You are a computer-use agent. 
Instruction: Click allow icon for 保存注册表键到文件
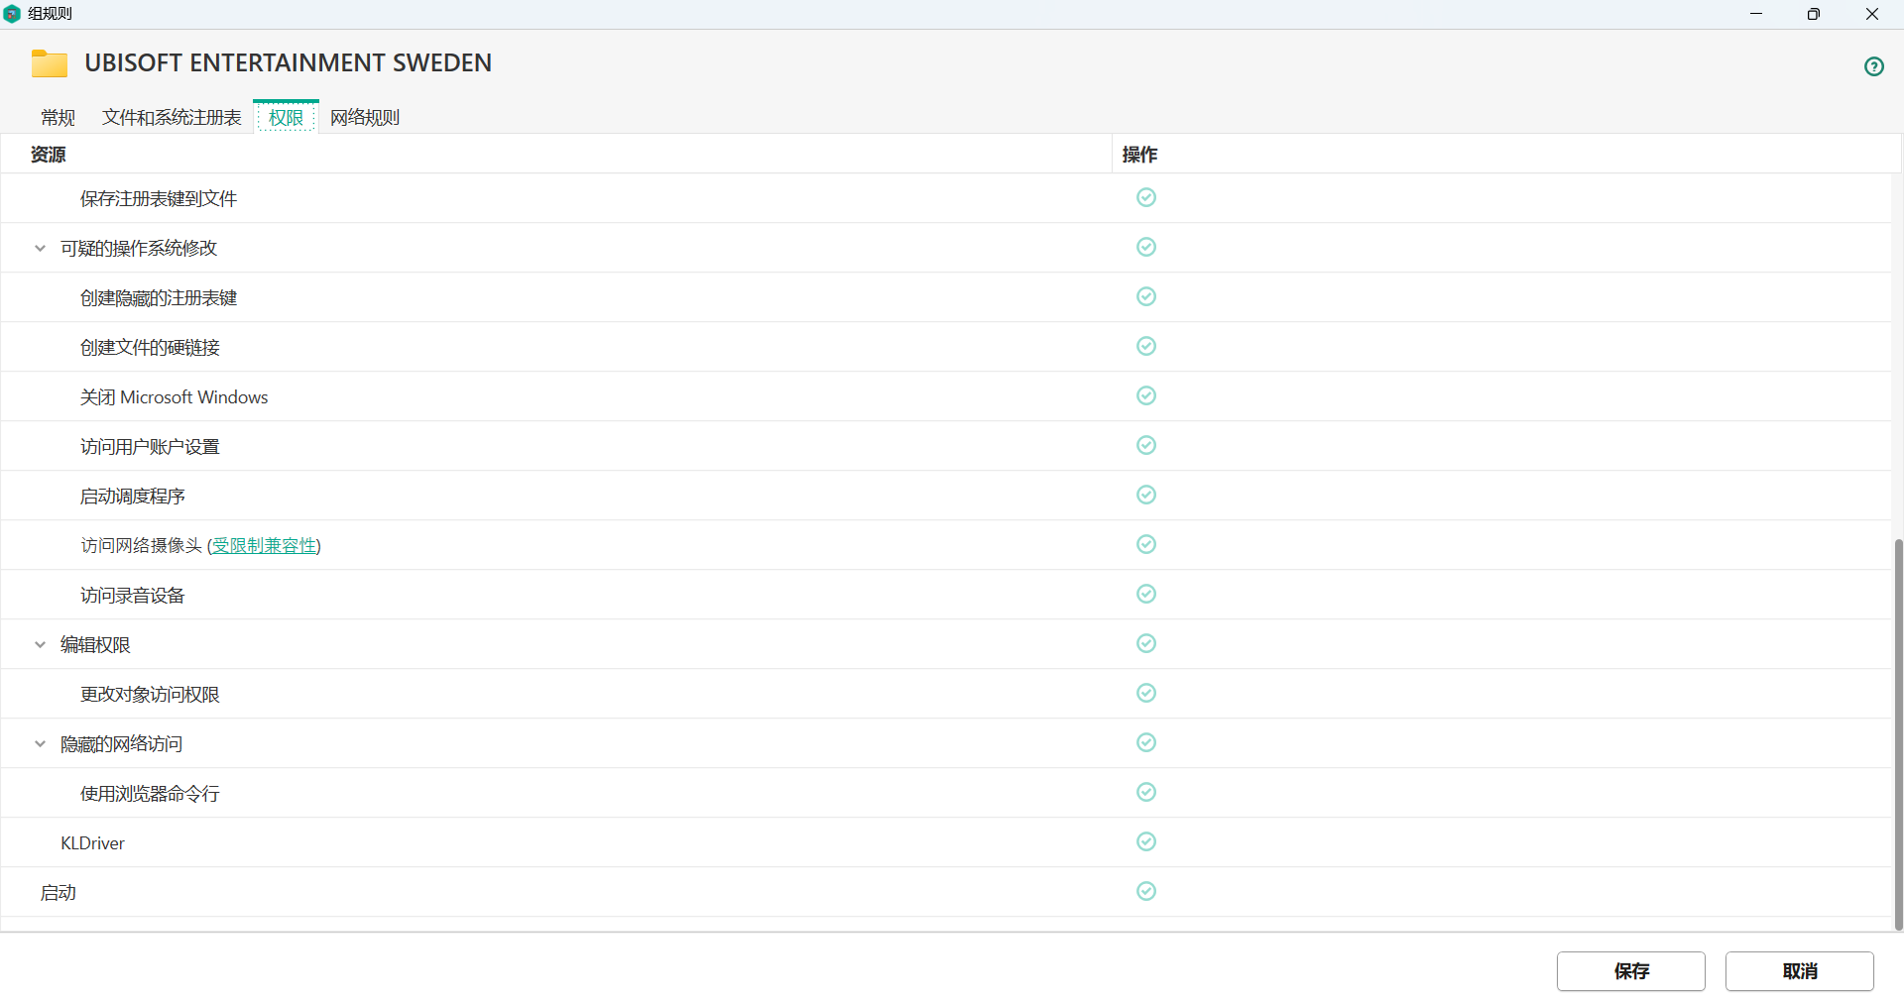click(x=1145, y=197)
